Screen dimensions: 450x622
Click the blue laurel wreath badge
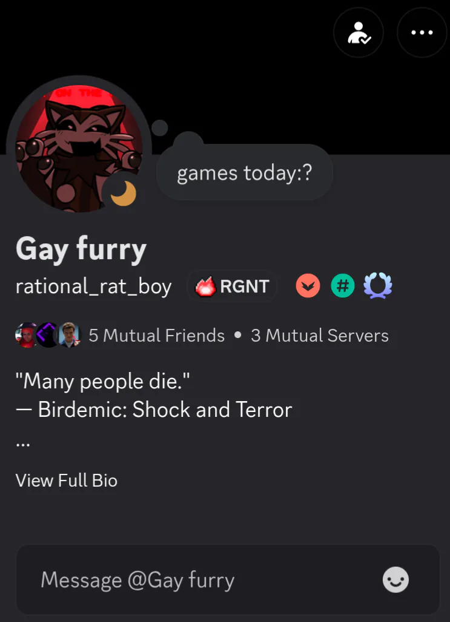(377, 286)
